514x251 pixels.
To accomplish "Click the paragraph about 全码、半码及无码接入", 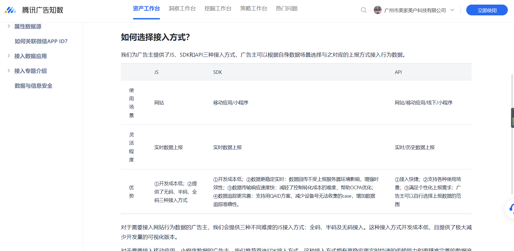I will (x=296, y=232).
